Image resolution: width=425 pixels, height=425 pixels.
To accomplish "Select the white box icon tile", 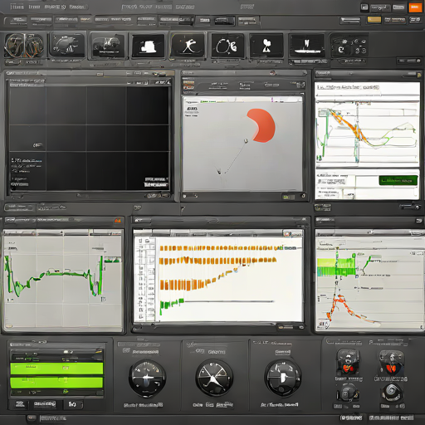I will [x=148, y=46].
